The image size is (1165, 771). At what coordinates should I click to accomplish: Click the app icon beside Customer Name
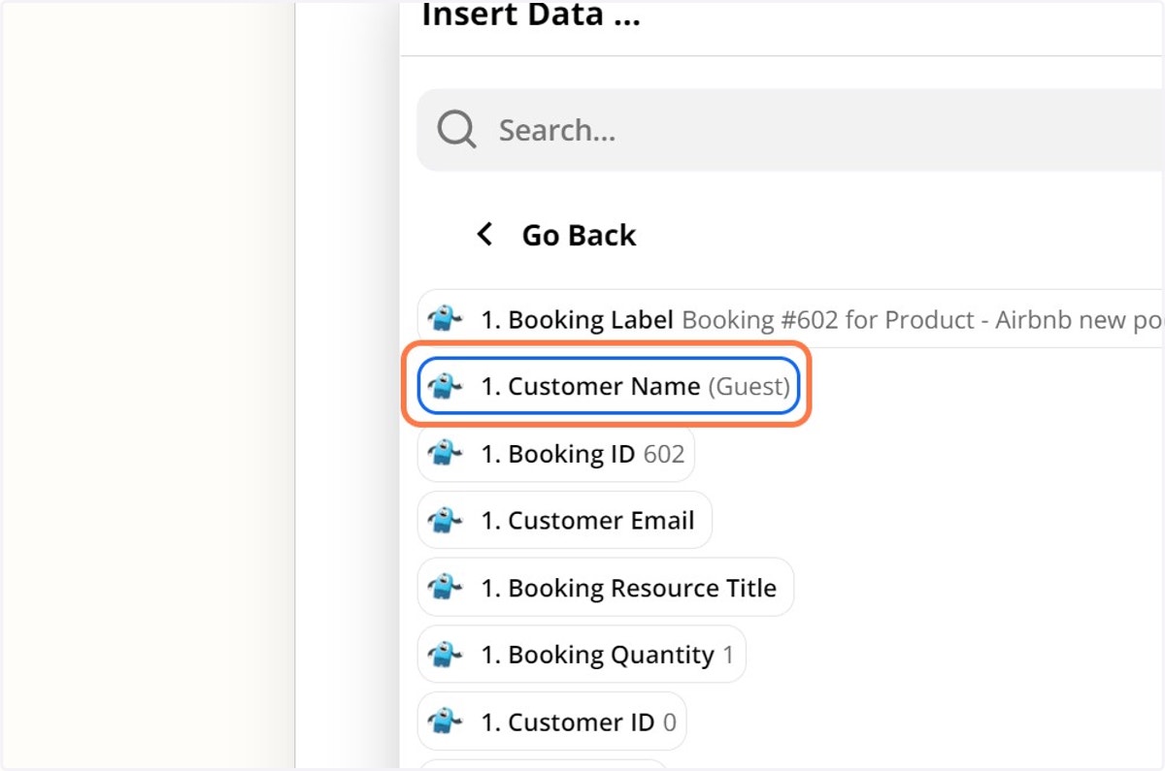click(445, 386)
